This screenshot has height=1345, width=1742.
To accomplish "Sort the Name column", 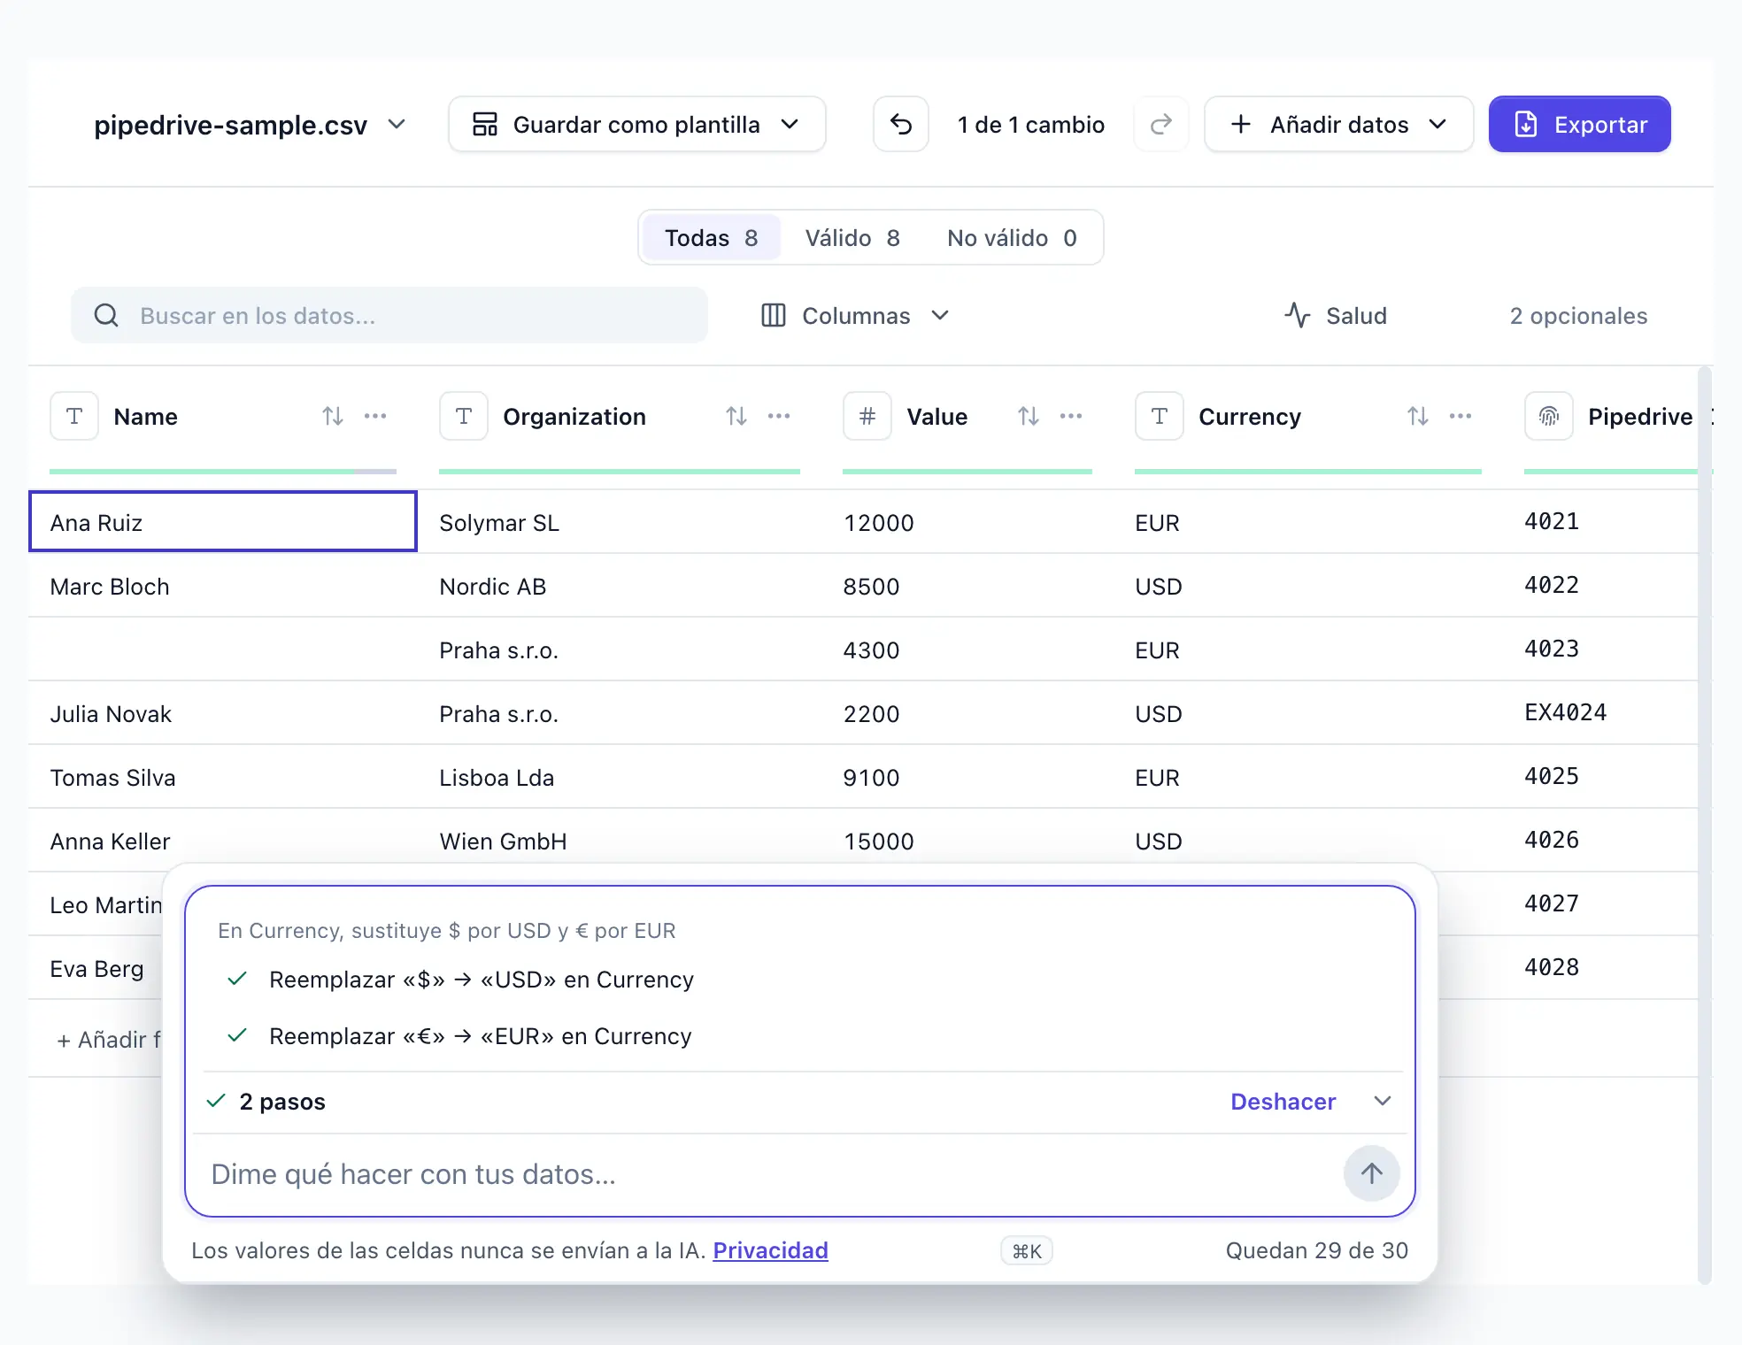I will [x=333, y=416].
